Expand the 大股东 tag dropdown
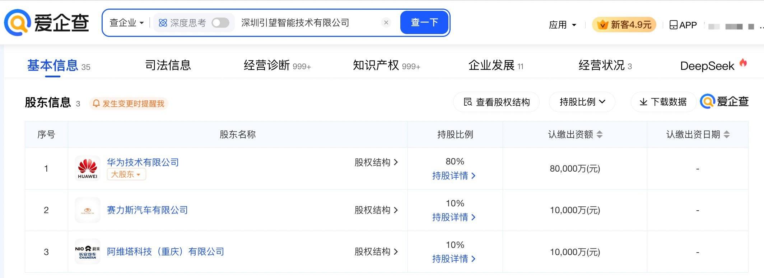The image size is (764, 278). coord(126,174)
